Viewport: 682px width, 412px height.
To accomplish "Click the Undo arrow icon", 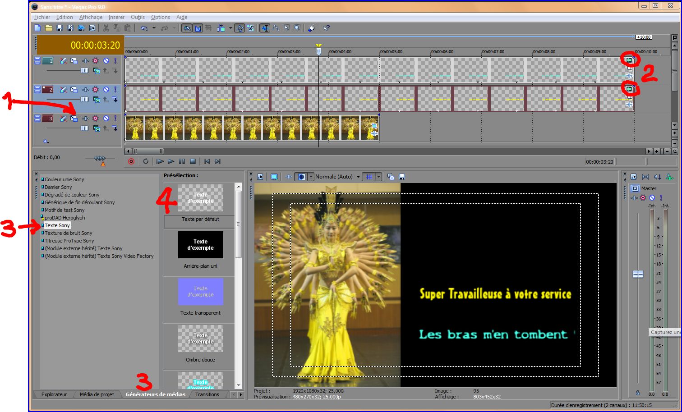I will [144, 28].
